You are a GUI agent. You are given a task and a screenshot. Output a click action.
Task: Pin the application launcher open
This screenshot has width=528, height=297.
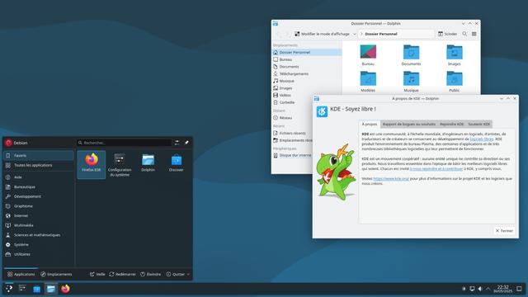coord(186,143)
